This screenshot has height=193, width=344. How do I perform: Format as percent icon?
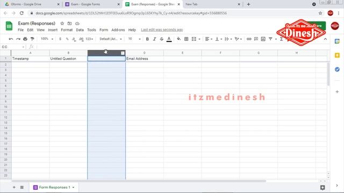tap(67, 39)
